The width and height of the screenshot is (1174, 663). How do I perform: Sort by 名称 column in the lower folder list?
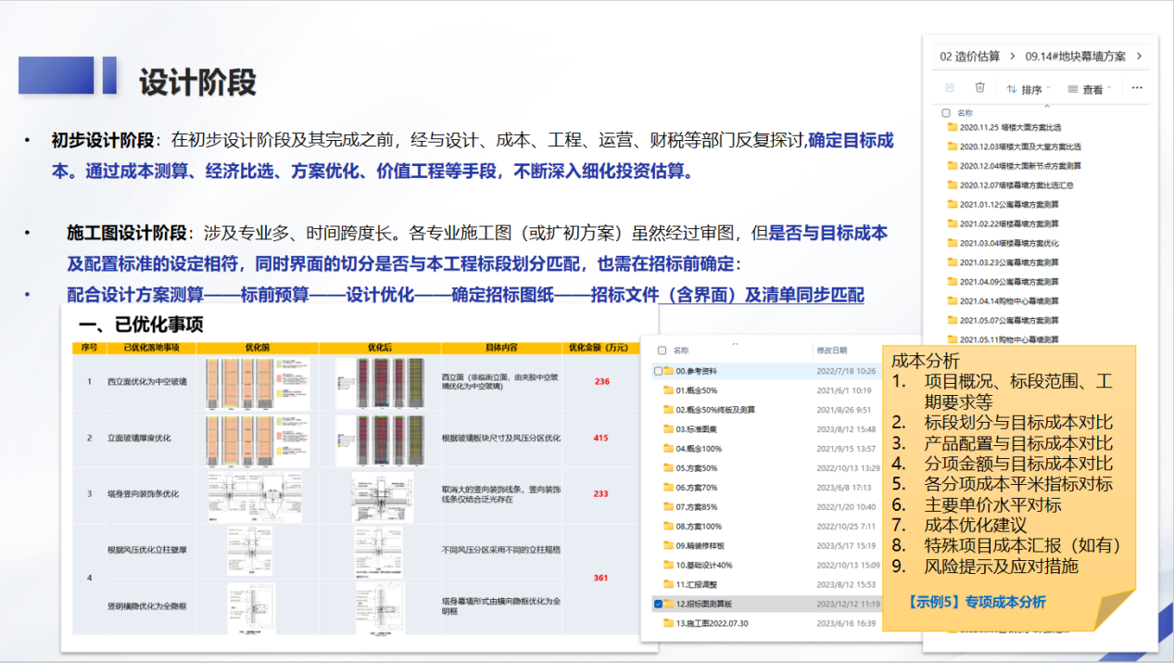pyautogui.click(x=681, y=351)
